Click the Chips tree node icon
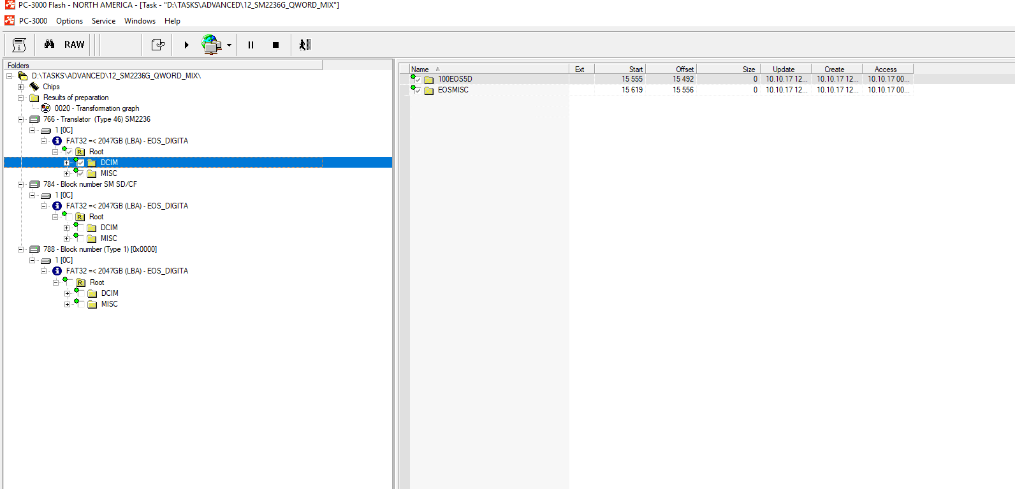The height and width of the screenshot is (489, 1015). point(34,87)
